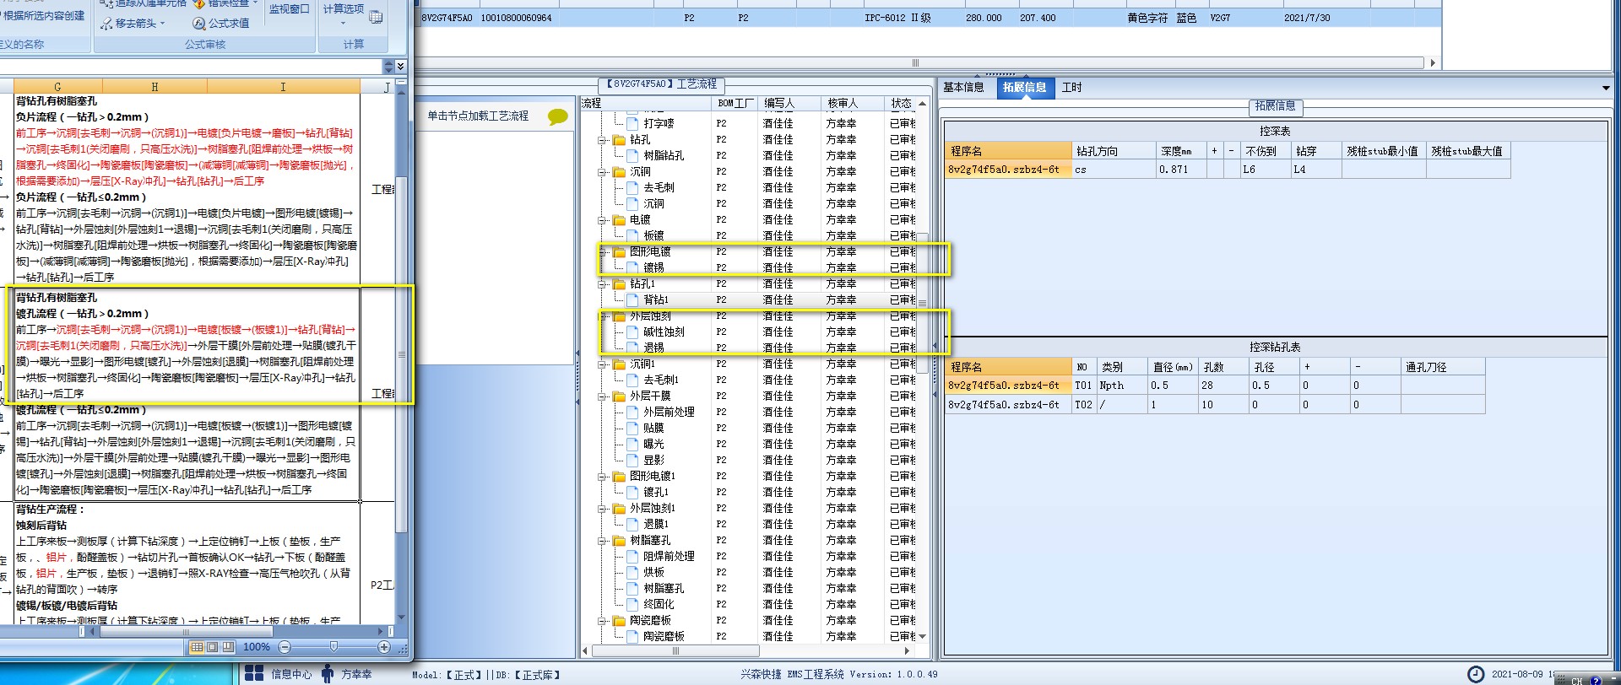Click the document icon of 烘板

tap(633, 573)
